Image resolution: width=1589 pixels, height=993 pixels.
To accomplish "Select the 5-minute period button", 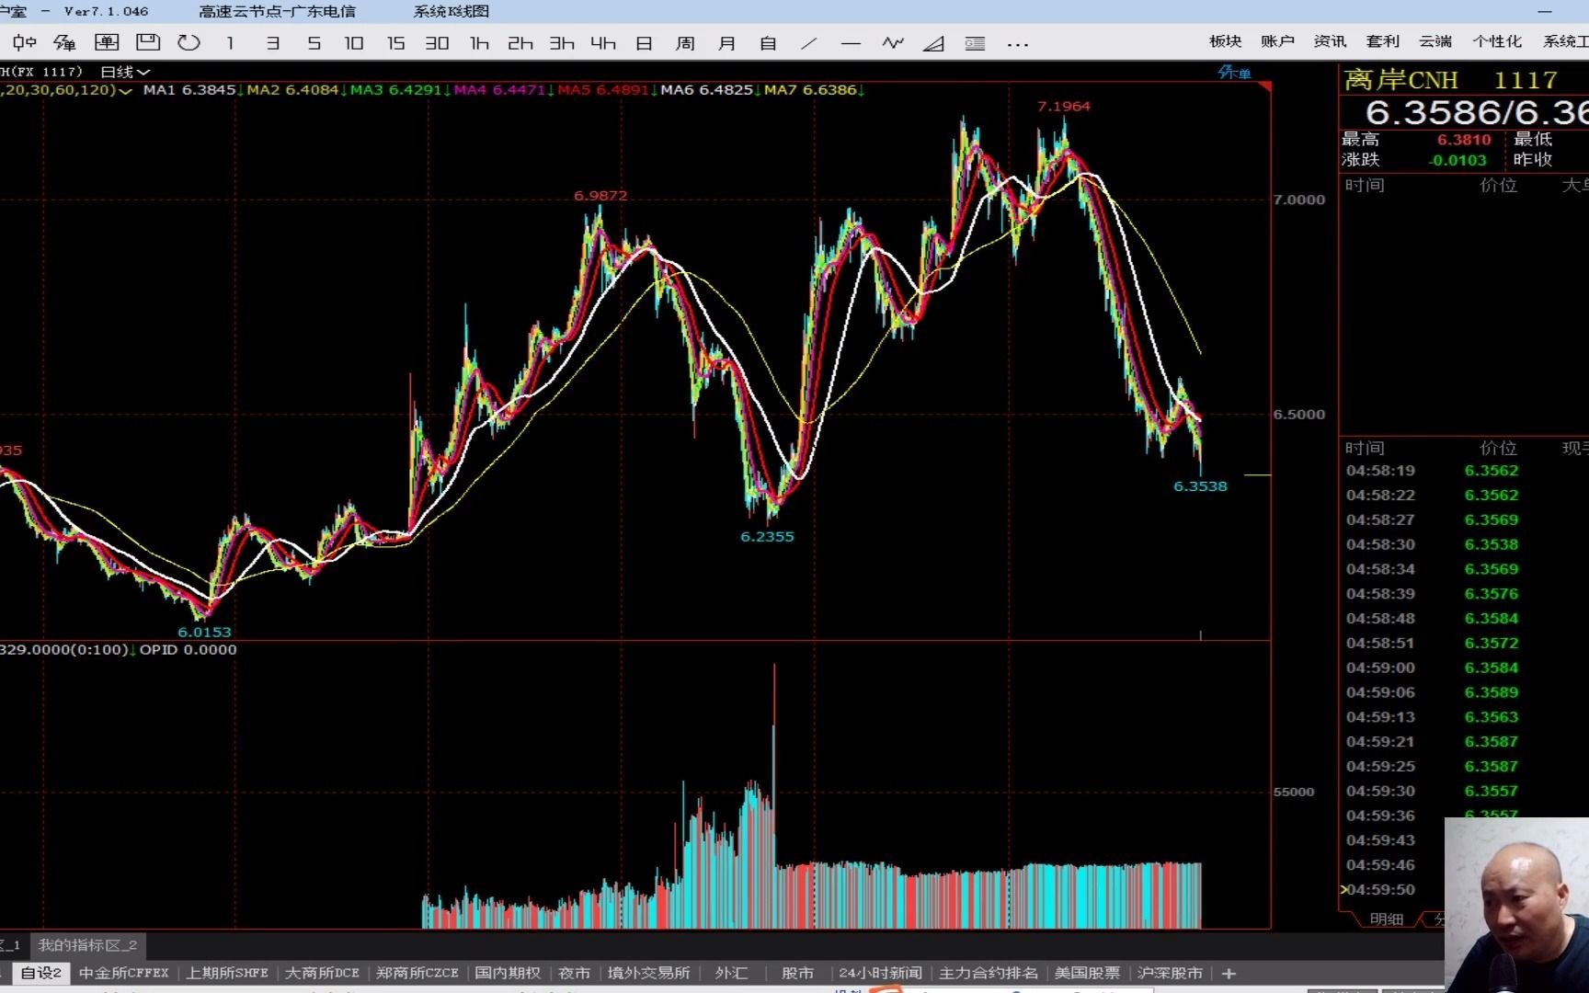I will [x=314, y=43].
